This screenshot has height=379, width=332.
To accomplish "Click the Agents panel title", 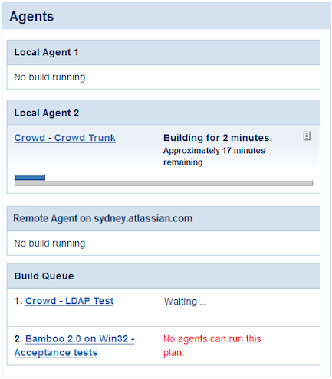I will [x=31, y=17].
